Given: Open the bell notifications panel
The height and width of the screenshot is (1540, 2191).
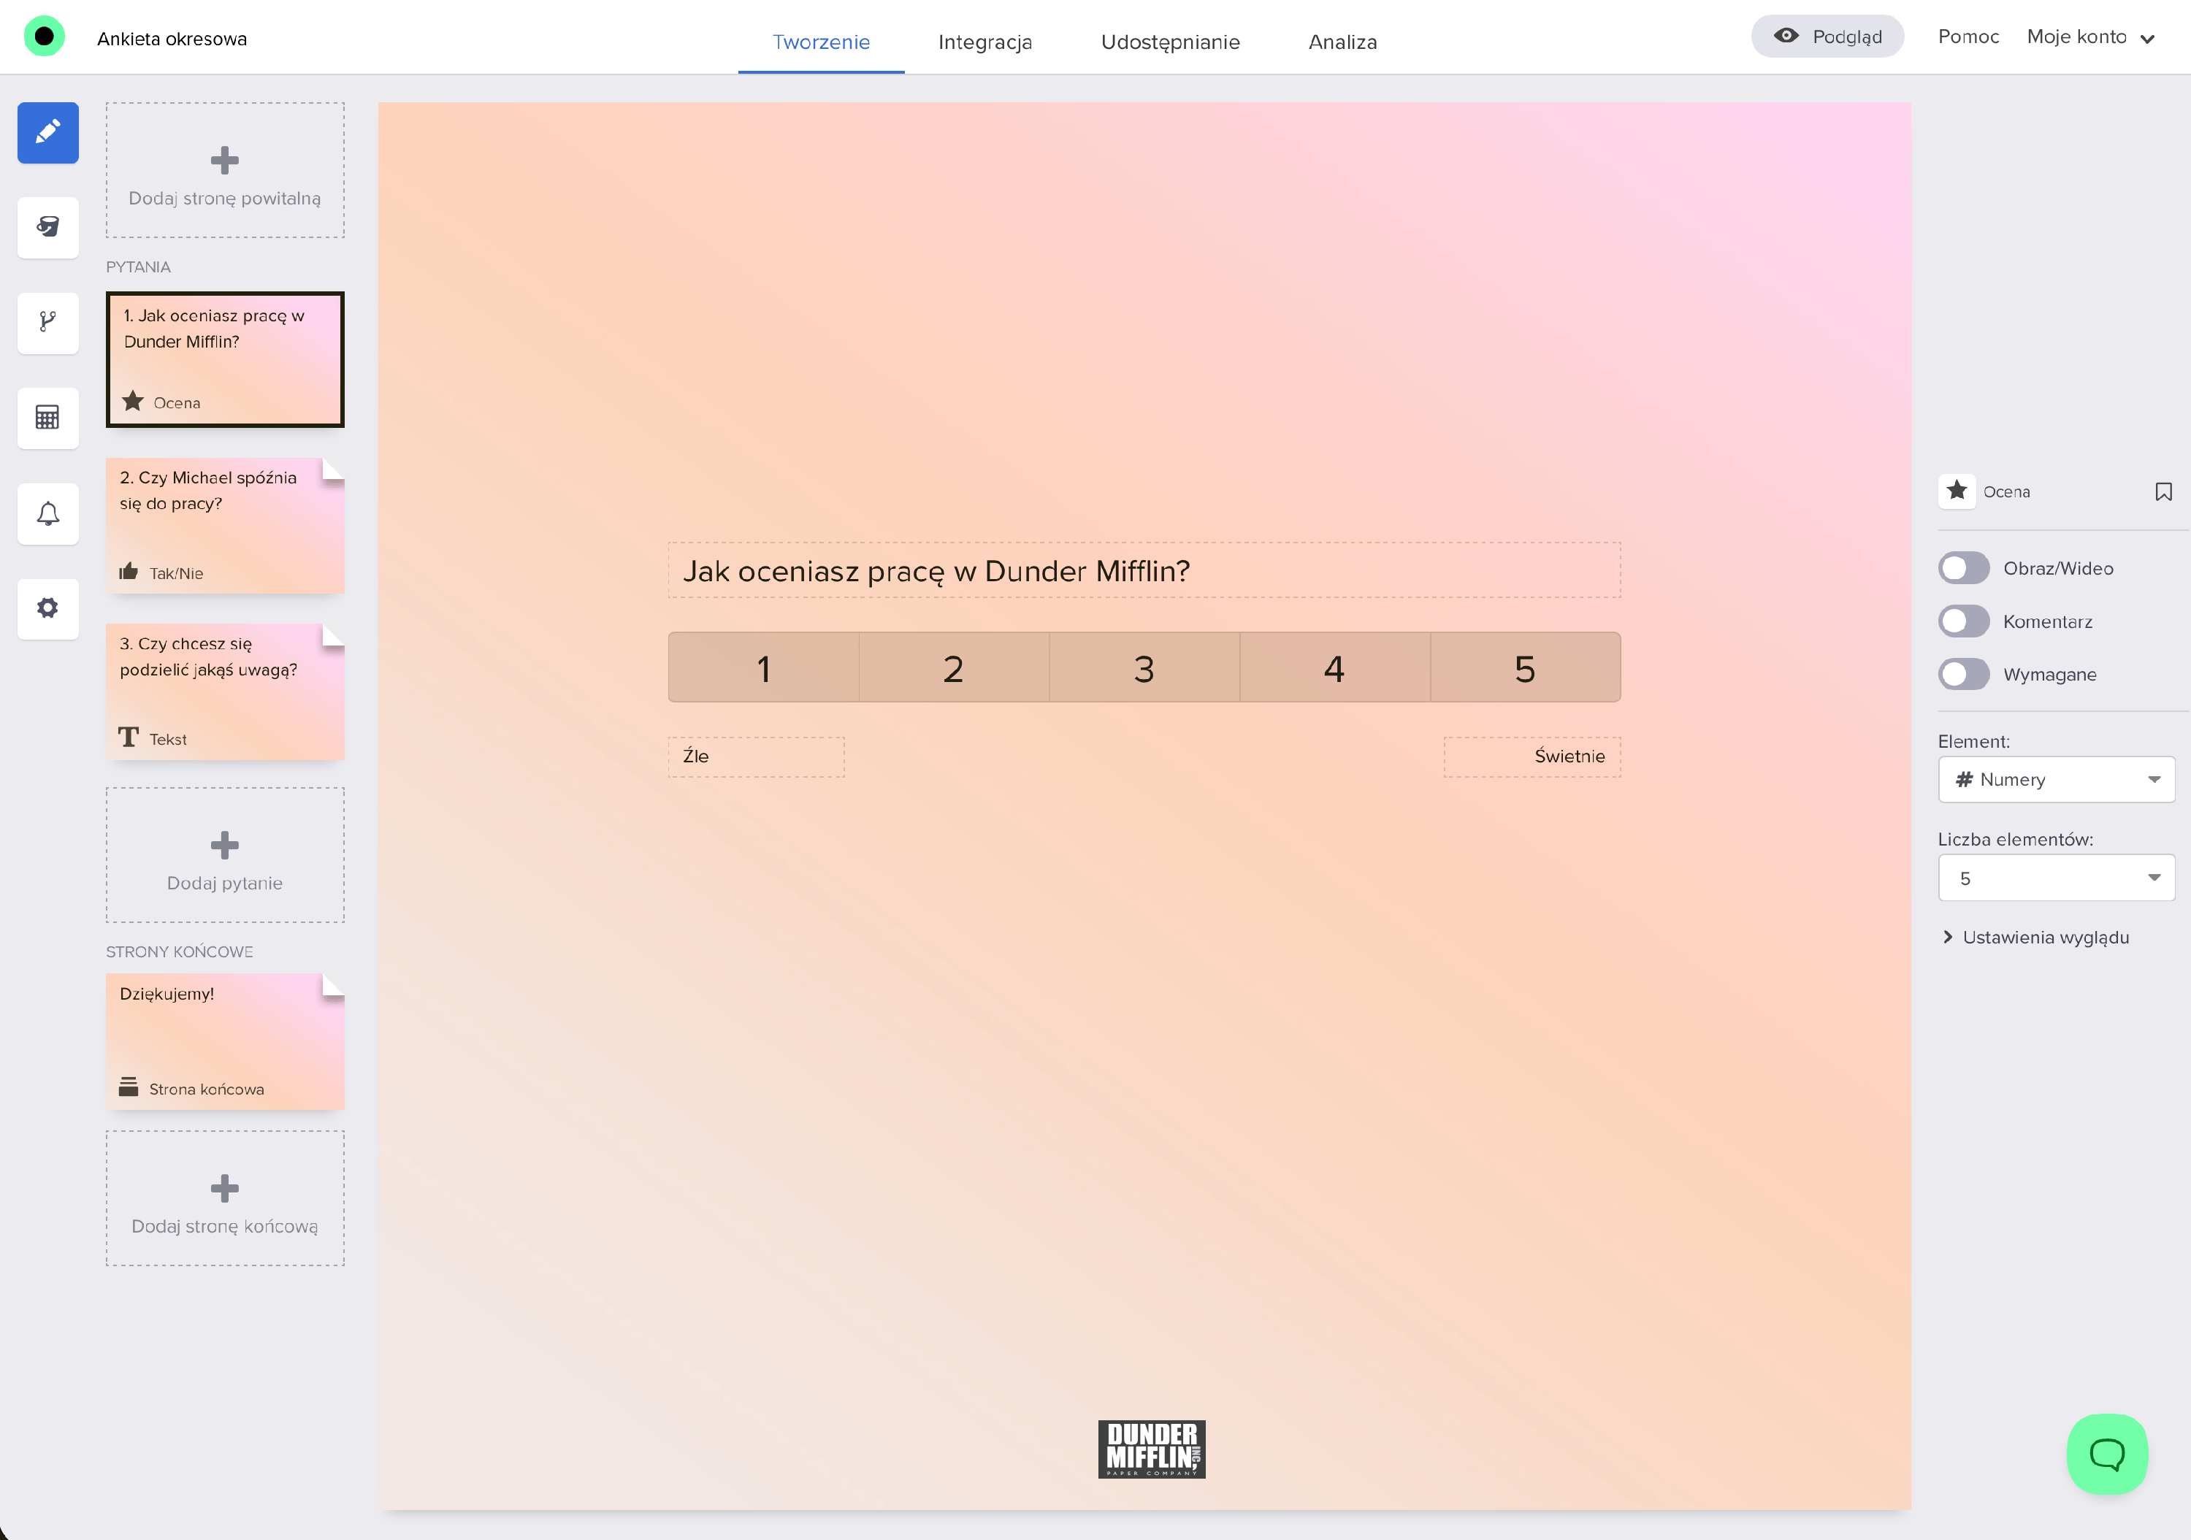Looking at the screenshot, I should [x=47, y=513].
